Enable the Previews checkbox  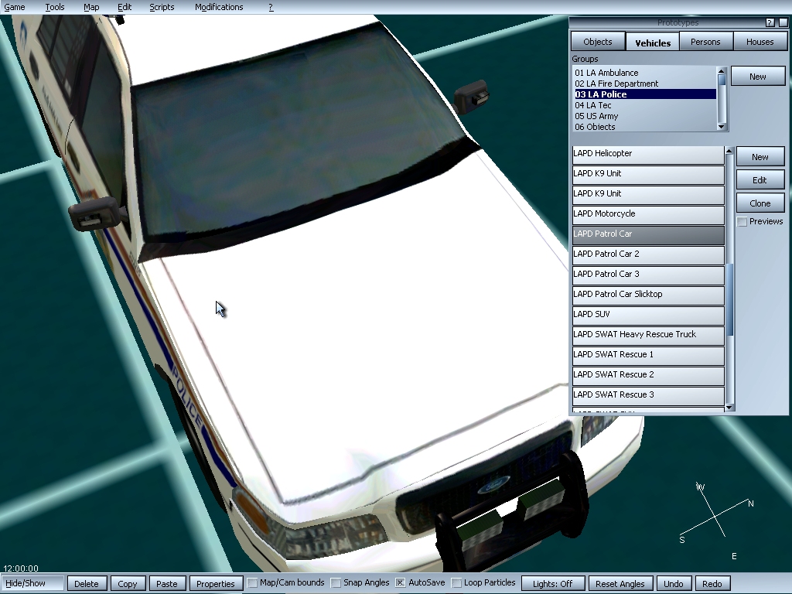(x=742, y=222)
